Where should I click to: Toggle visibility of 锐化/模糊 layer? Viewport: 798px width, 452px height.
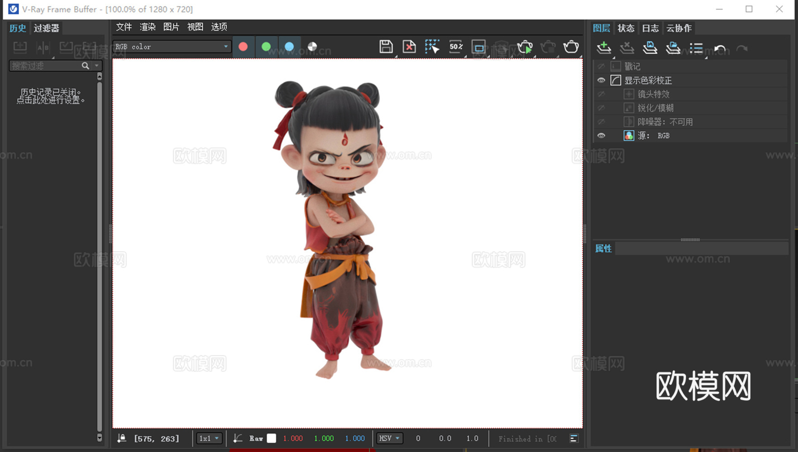(x=601, y=108)
